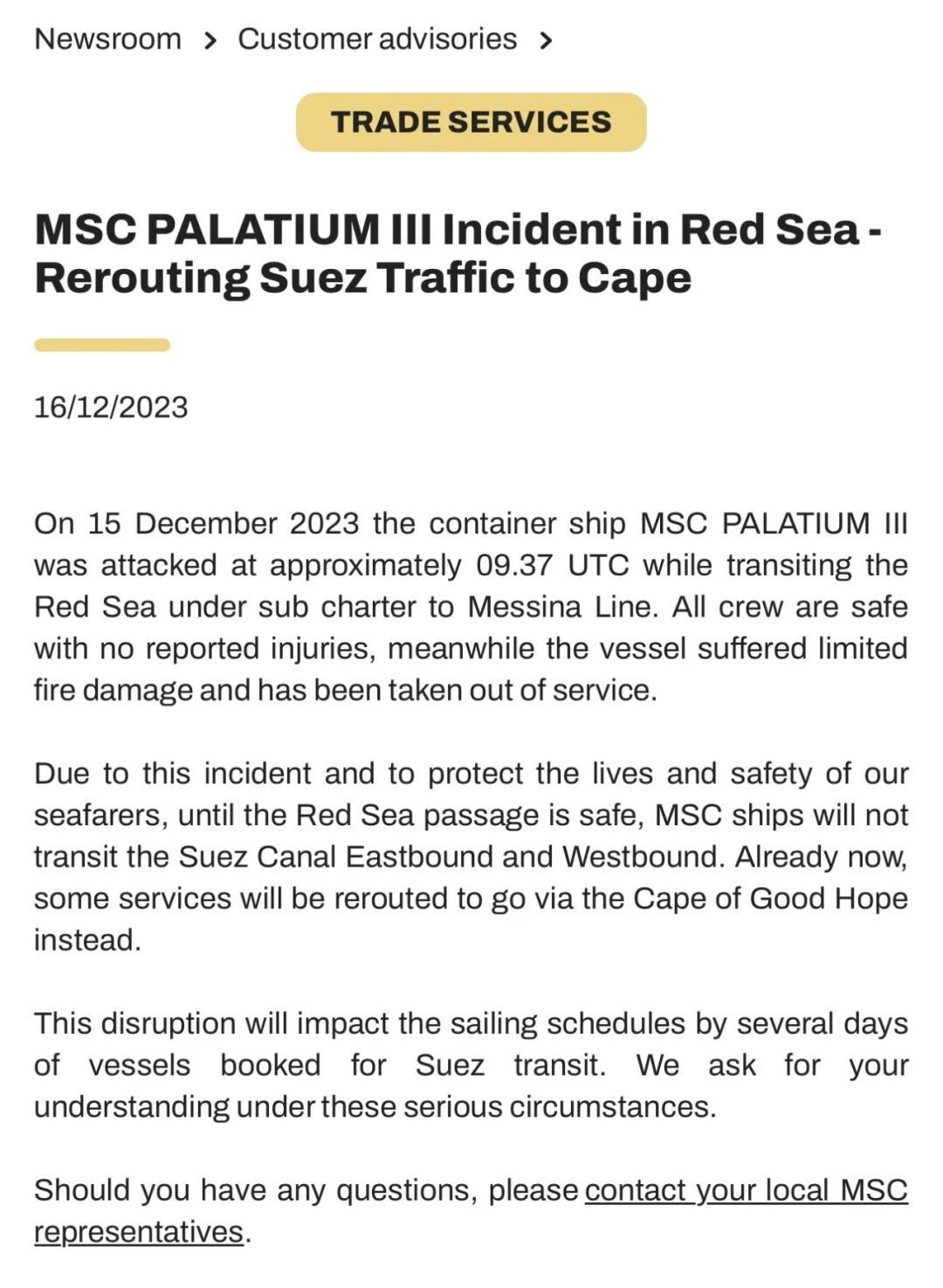Click 09.37 UTC in the article body
Viewport: 943px width, 1288px height.
[x=553, y=565]
